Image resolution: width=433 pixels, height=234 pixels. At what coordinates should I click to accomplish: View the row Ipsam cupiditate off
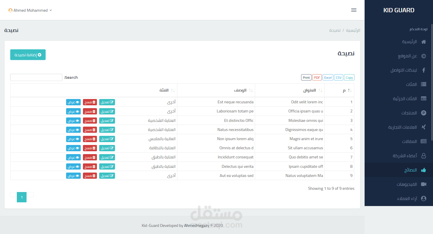click(73, 167)
